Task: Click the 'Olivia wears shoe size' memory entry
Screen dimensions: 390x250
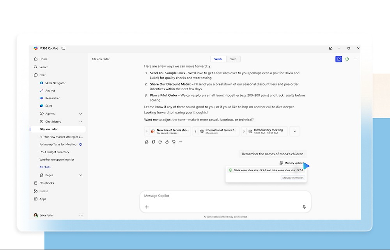Action: click(x=266, y=170)
